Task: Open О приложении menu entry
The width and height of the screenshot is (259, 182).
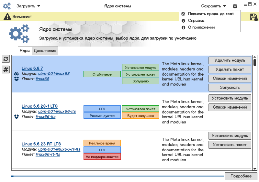Action: point(201,27)
